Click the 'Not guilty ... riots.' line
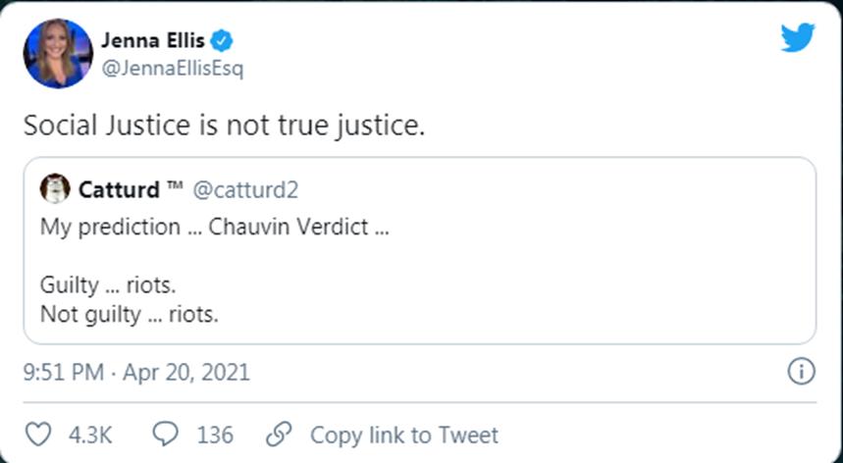843x463 pixels. [130, 315]
